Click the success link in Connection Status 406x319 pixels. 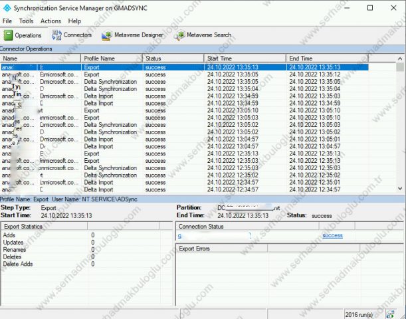[x=332, y=235]
